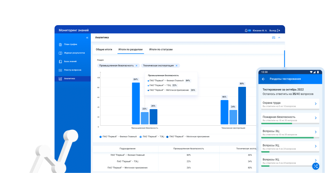The image size is (325, 173).
Task: Open Журнал результатов via its sidebar icon
Action: (60, 53)
